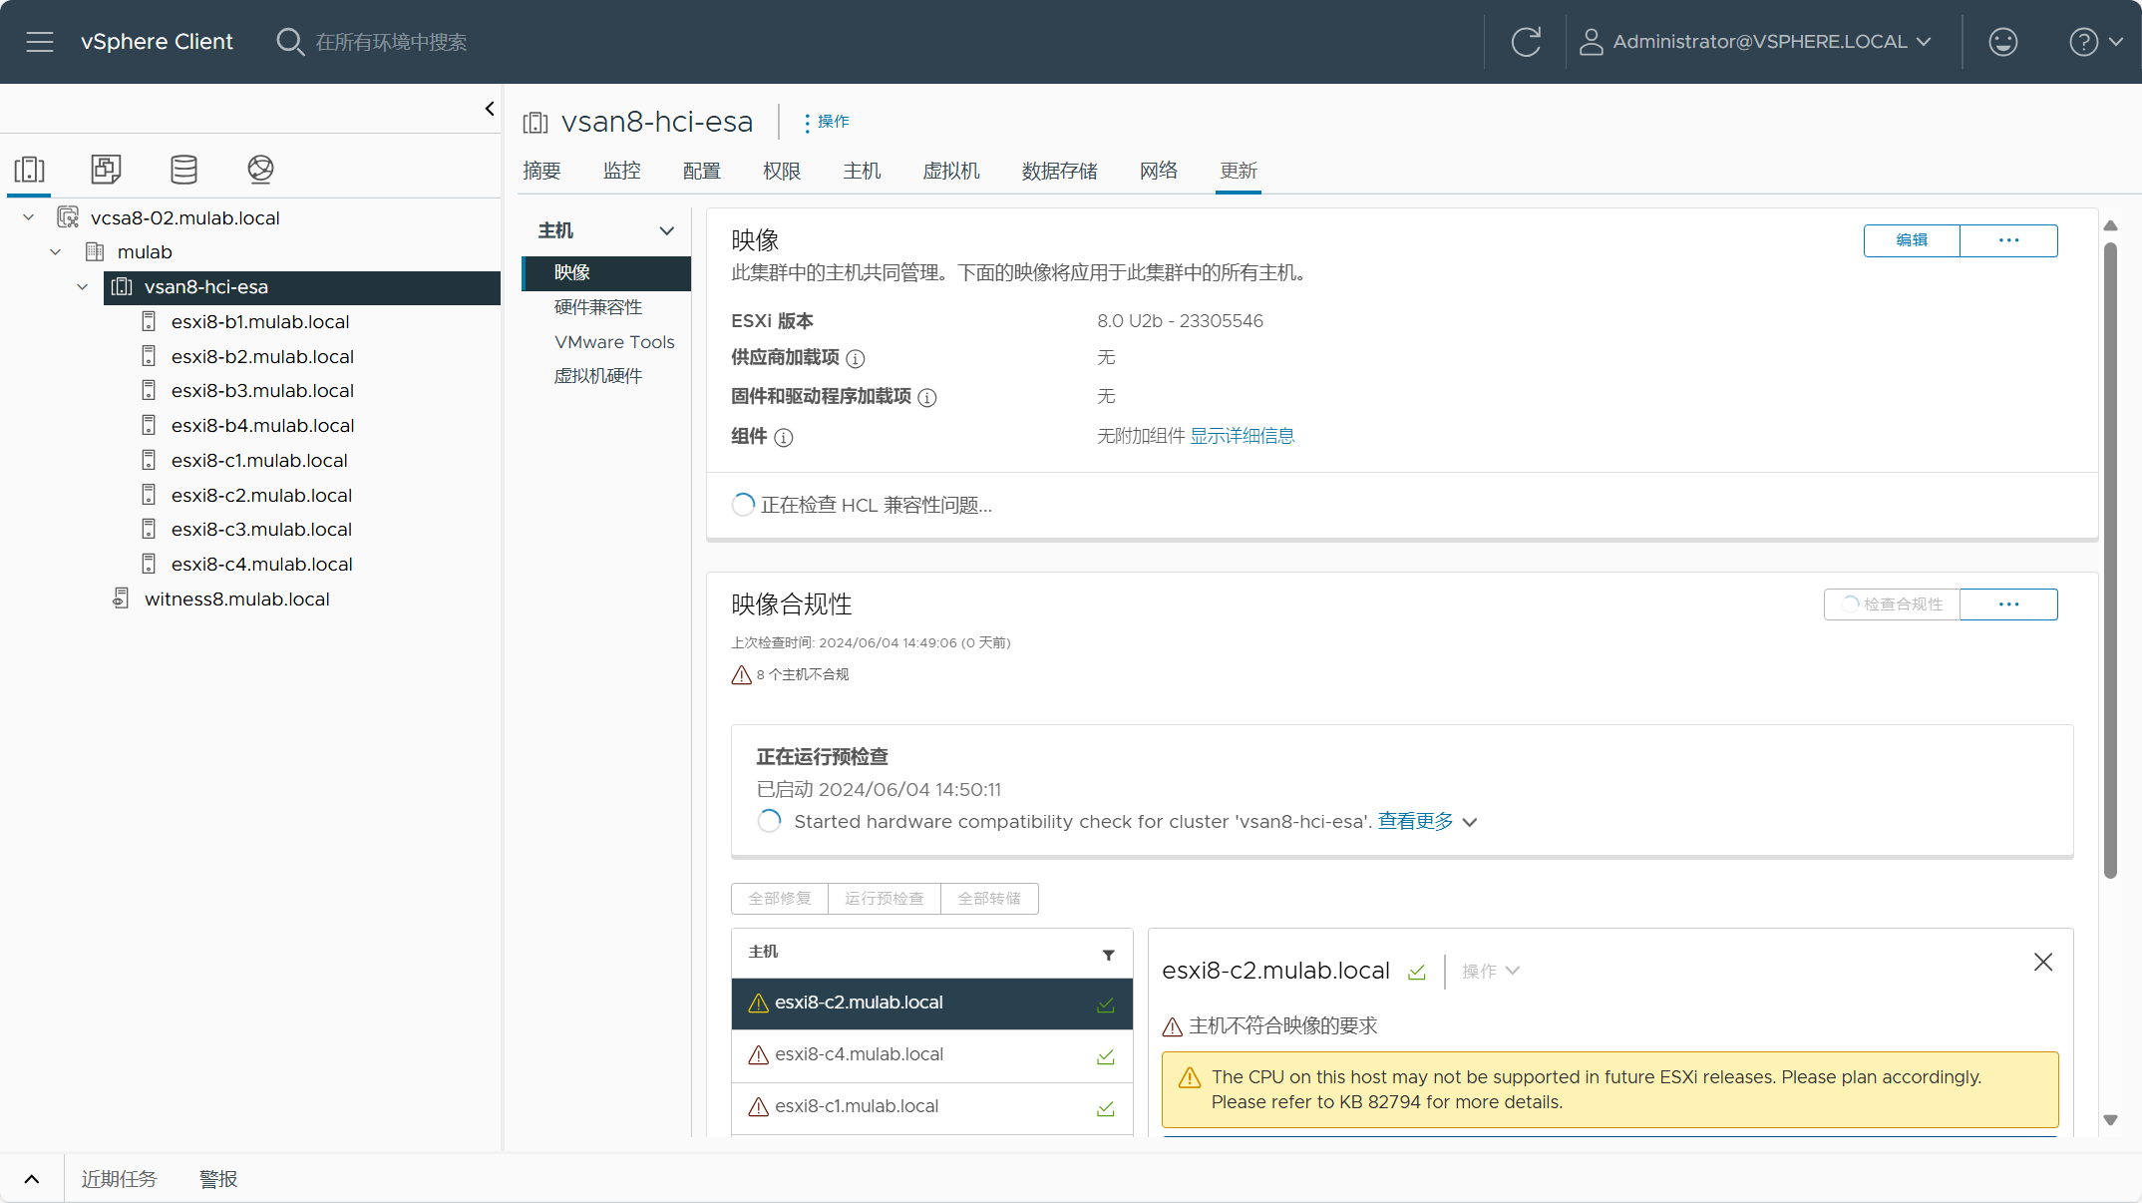The width and height of the screenshot is (2142, 1203).
Task: Open the more options menu in 映像 panel
Action: [x=2008, y=240]
